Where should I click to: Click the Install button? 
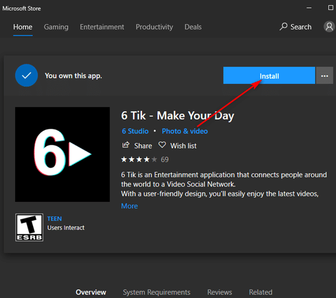(x=269, y=75)
